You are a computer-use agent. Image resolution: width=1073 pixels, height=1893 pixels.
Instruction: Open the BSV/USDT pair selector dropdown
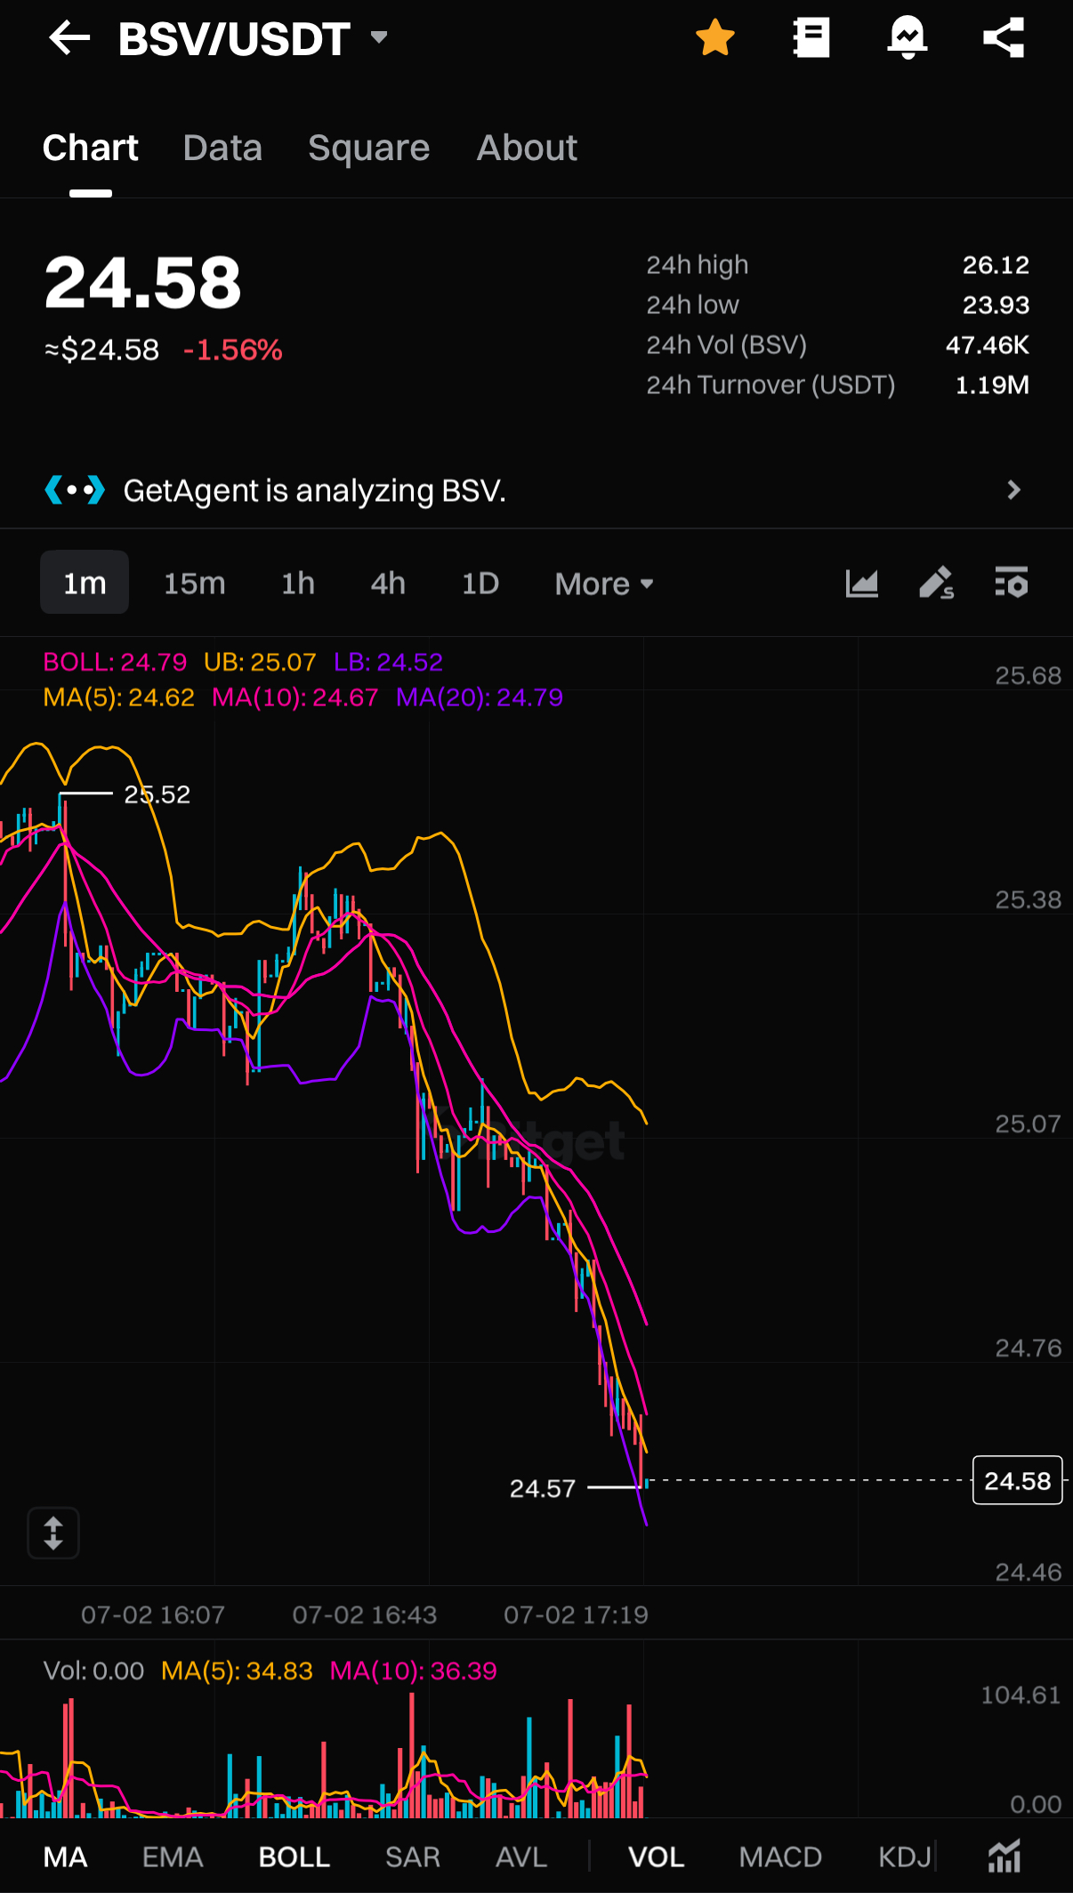click(x=254, y=39)
